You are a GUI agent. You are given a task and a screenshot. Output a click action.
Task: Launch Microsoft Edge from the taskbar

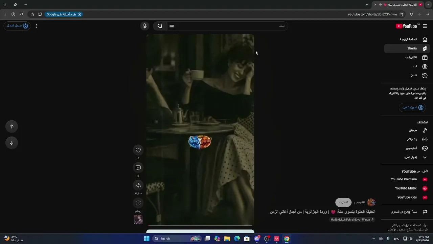click(x=237, y=239)
